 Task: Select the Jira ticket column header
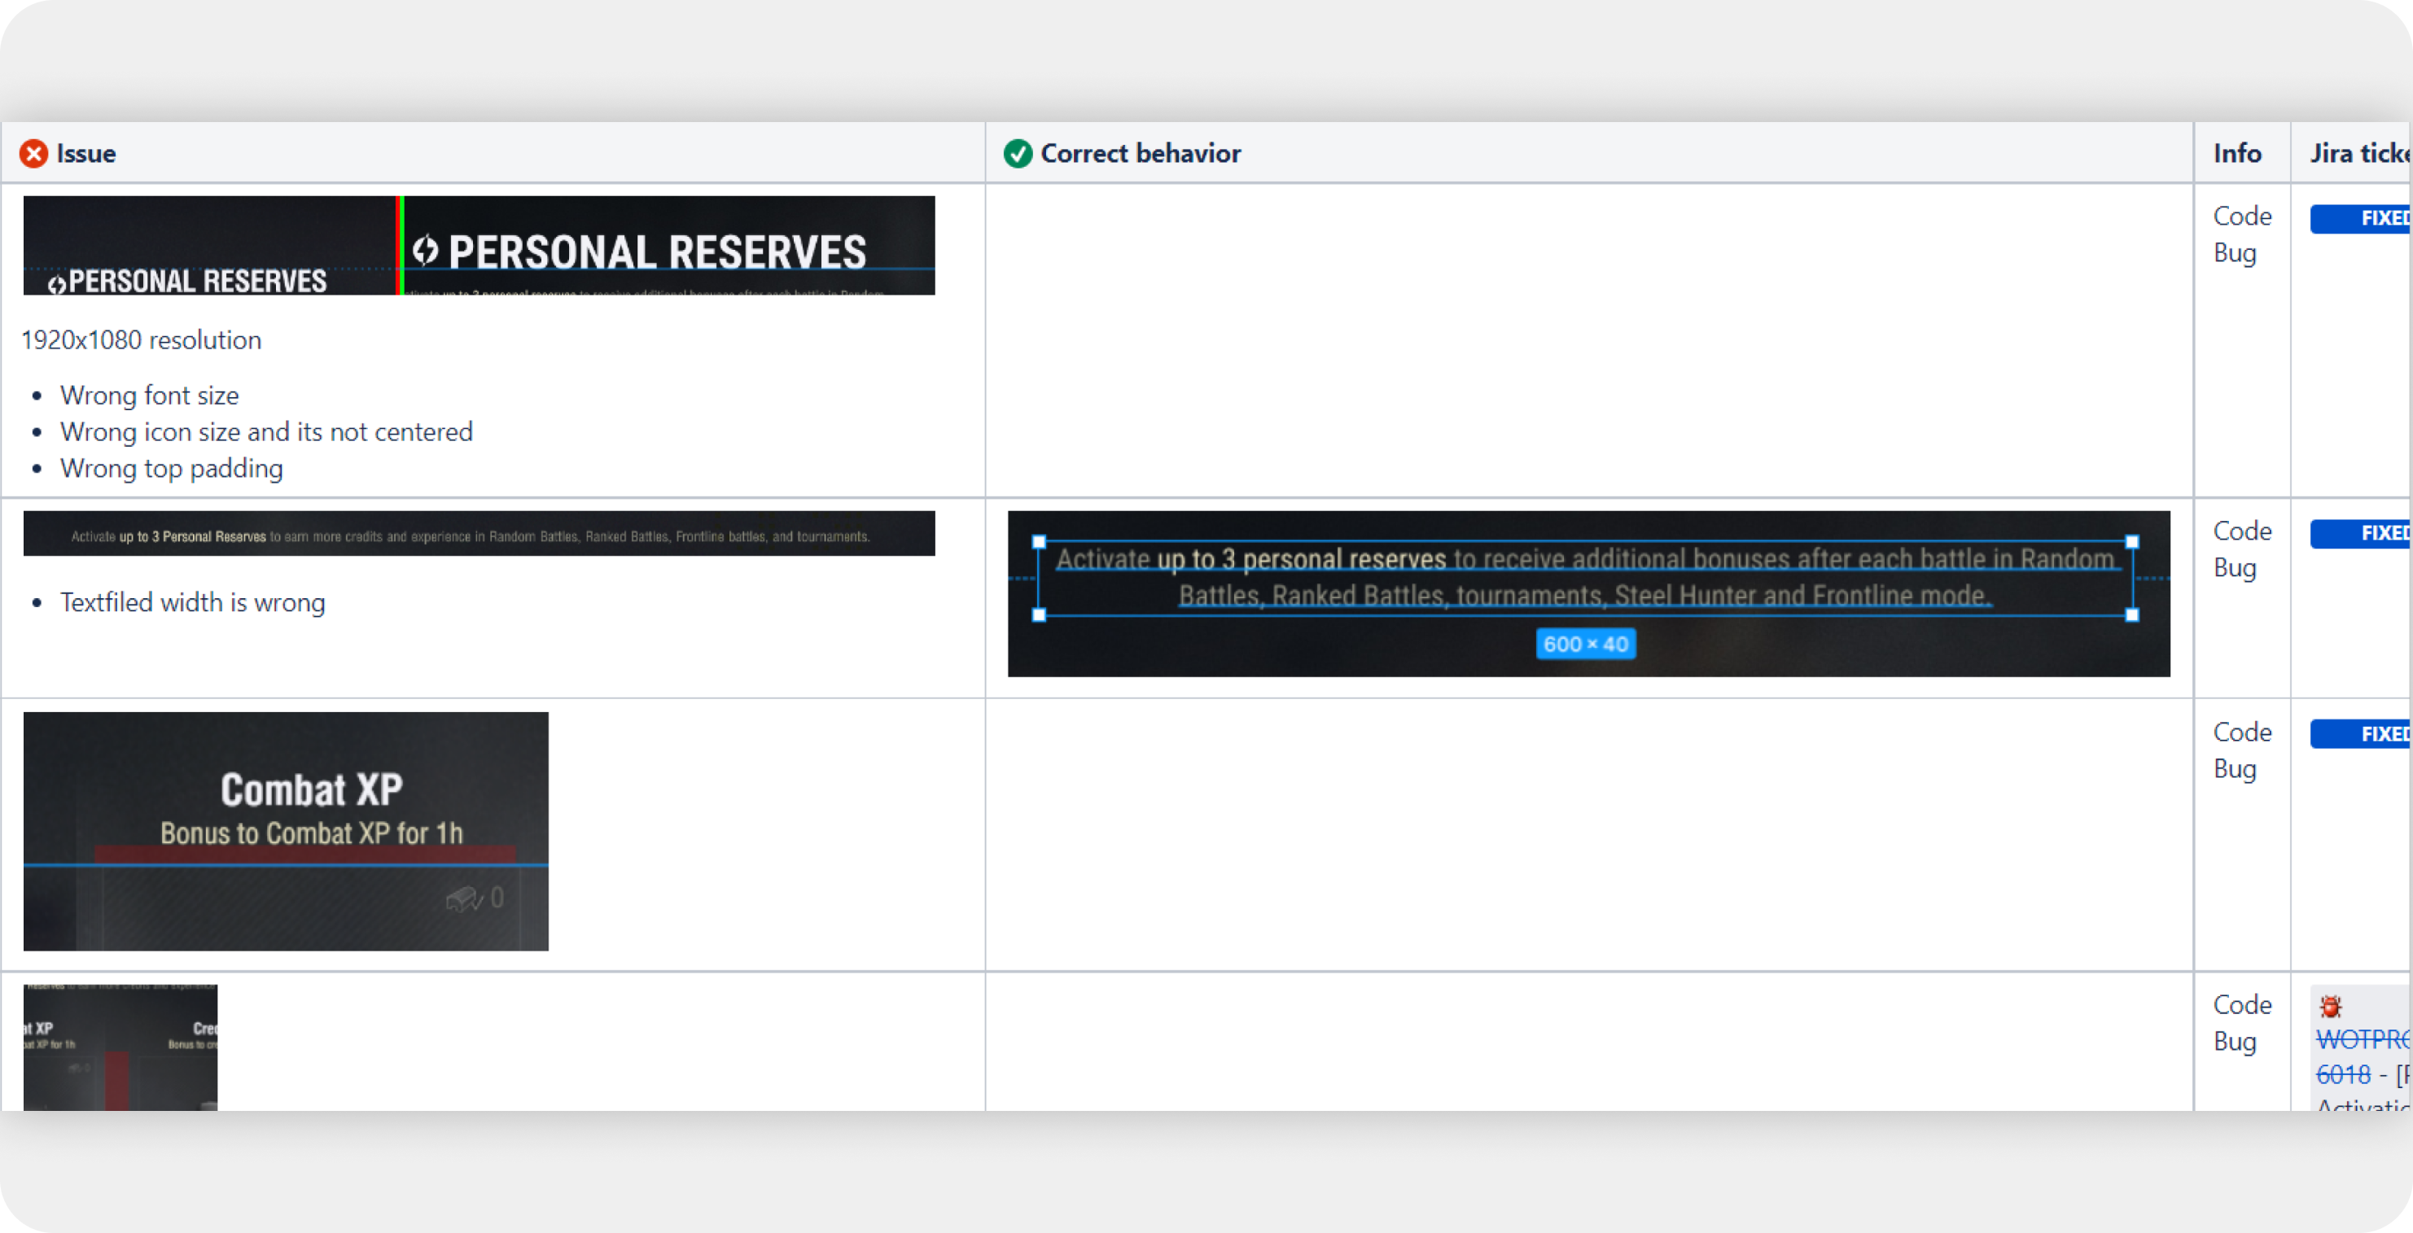(x=2352, y=154)
